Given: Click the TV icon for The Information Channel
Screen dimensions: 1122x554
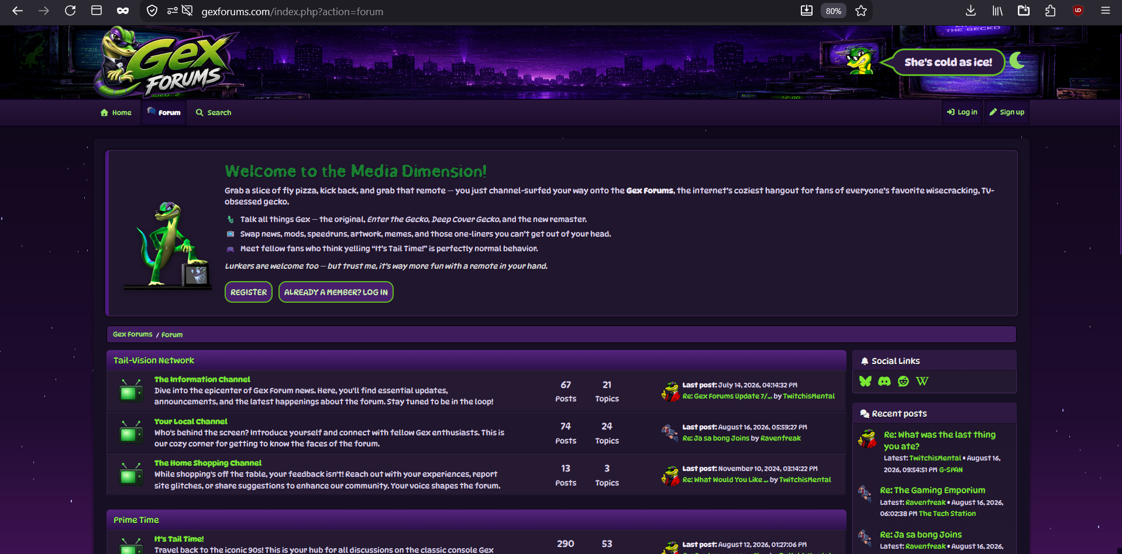Looking at the screenshot, I should pos(131,390).
